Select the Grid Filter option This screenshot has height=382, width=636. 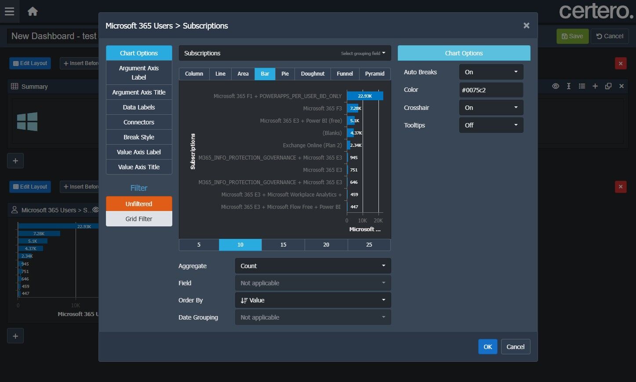coord(139,219)
